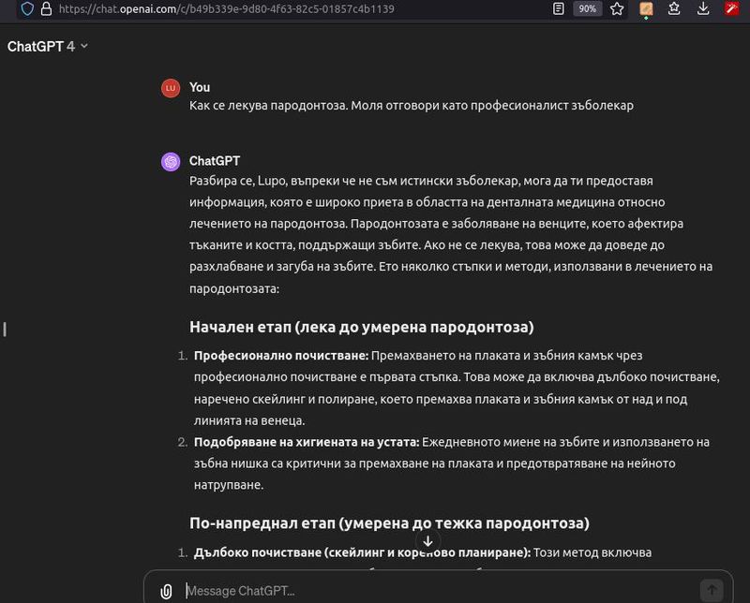750x603 pixels.
Task: Toggle reader view in the address bar
Action: pyautogui.click(x=559, y=8)
